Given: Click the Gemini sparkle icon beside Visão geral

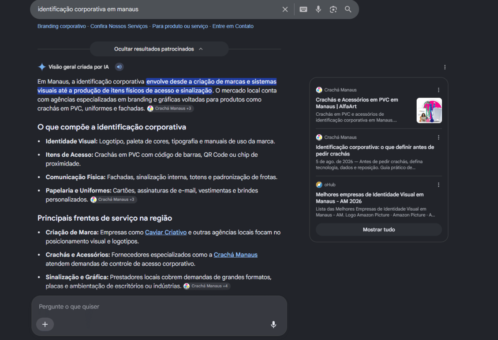Looking at the screenshot, I should [42, 67].
